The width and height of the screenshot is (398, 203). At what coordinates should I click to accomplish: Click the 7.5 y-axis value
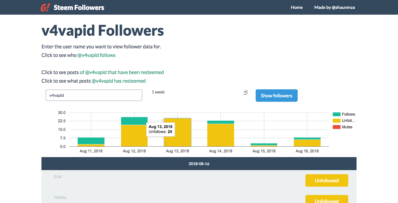63,138
